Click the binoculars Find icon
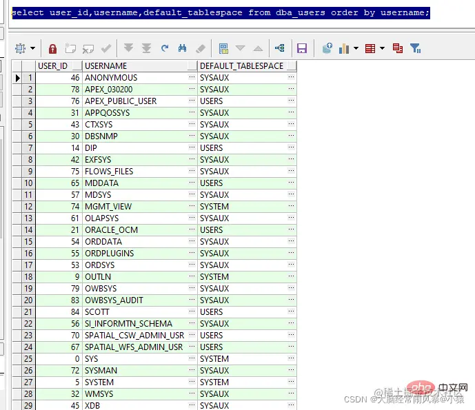 (x=183, y=48)
